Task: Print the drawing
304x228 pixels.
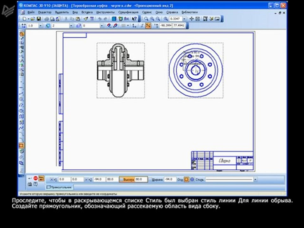Action: 47,19
